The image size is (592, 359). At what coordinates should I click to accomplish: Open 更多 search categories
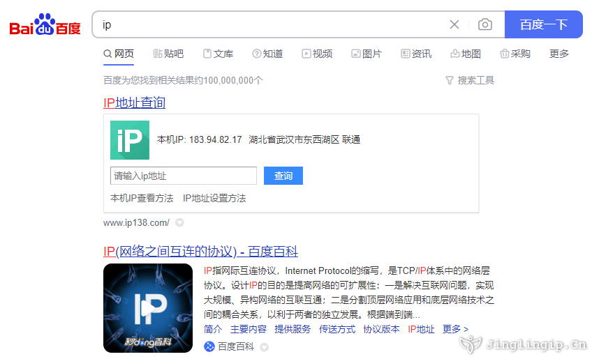click(x=559, y=54)
